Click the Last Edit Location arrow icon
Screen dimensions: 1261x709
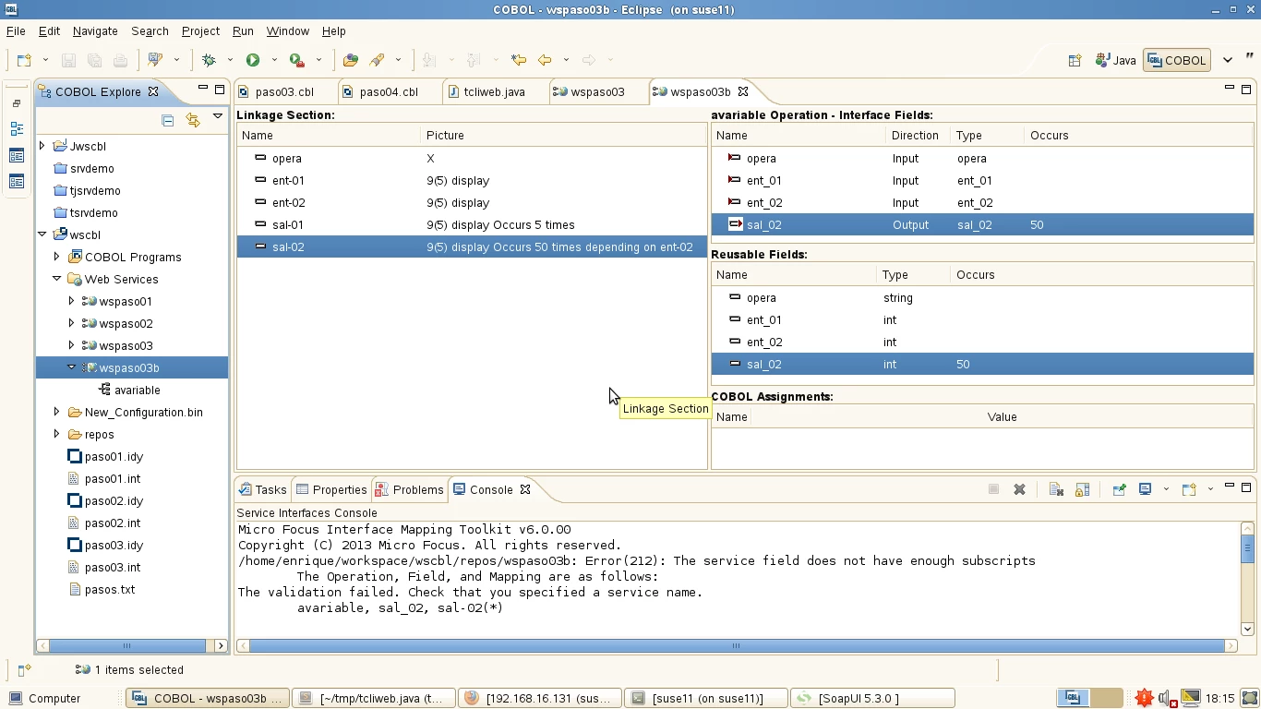519,60
